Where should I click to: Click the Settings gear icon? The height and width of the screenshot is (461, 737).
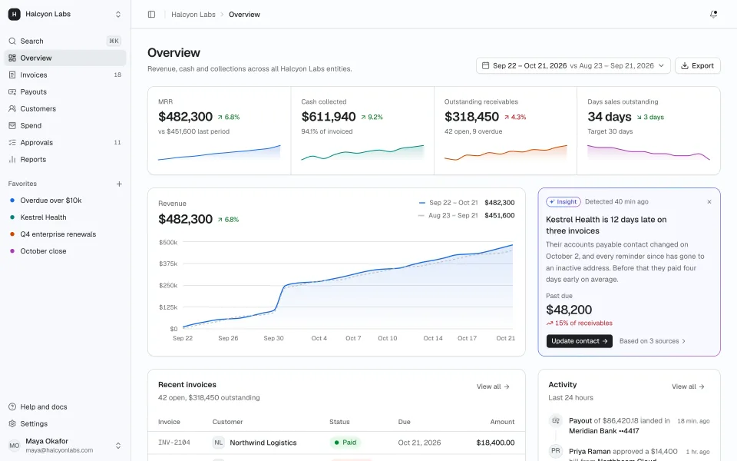[12, 424]
